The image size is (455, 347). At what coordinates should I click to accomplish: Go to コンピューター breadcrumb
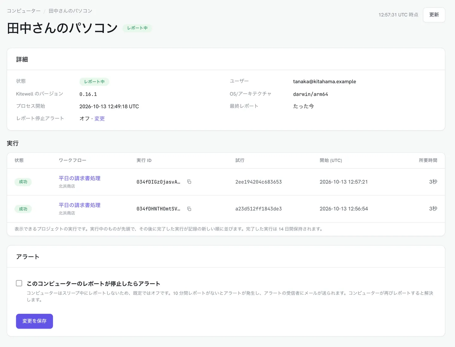pos(24,11)
